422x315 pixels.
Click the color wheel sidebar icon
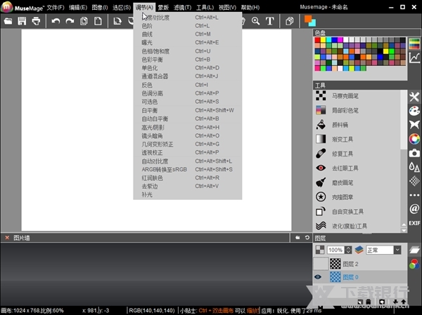pyautogui.click(x=414, y=139)
